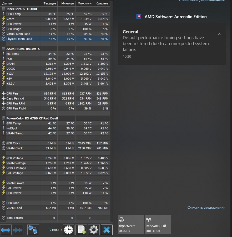Click the chip icon beside PowerColor RX 6700 XT
232x237 pixels.
(x=3, y=118)
